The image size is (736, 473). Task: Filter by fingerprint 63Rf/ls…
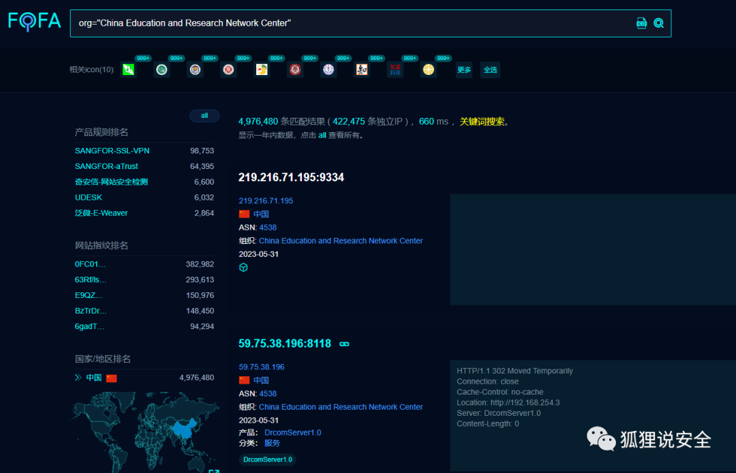91,279
